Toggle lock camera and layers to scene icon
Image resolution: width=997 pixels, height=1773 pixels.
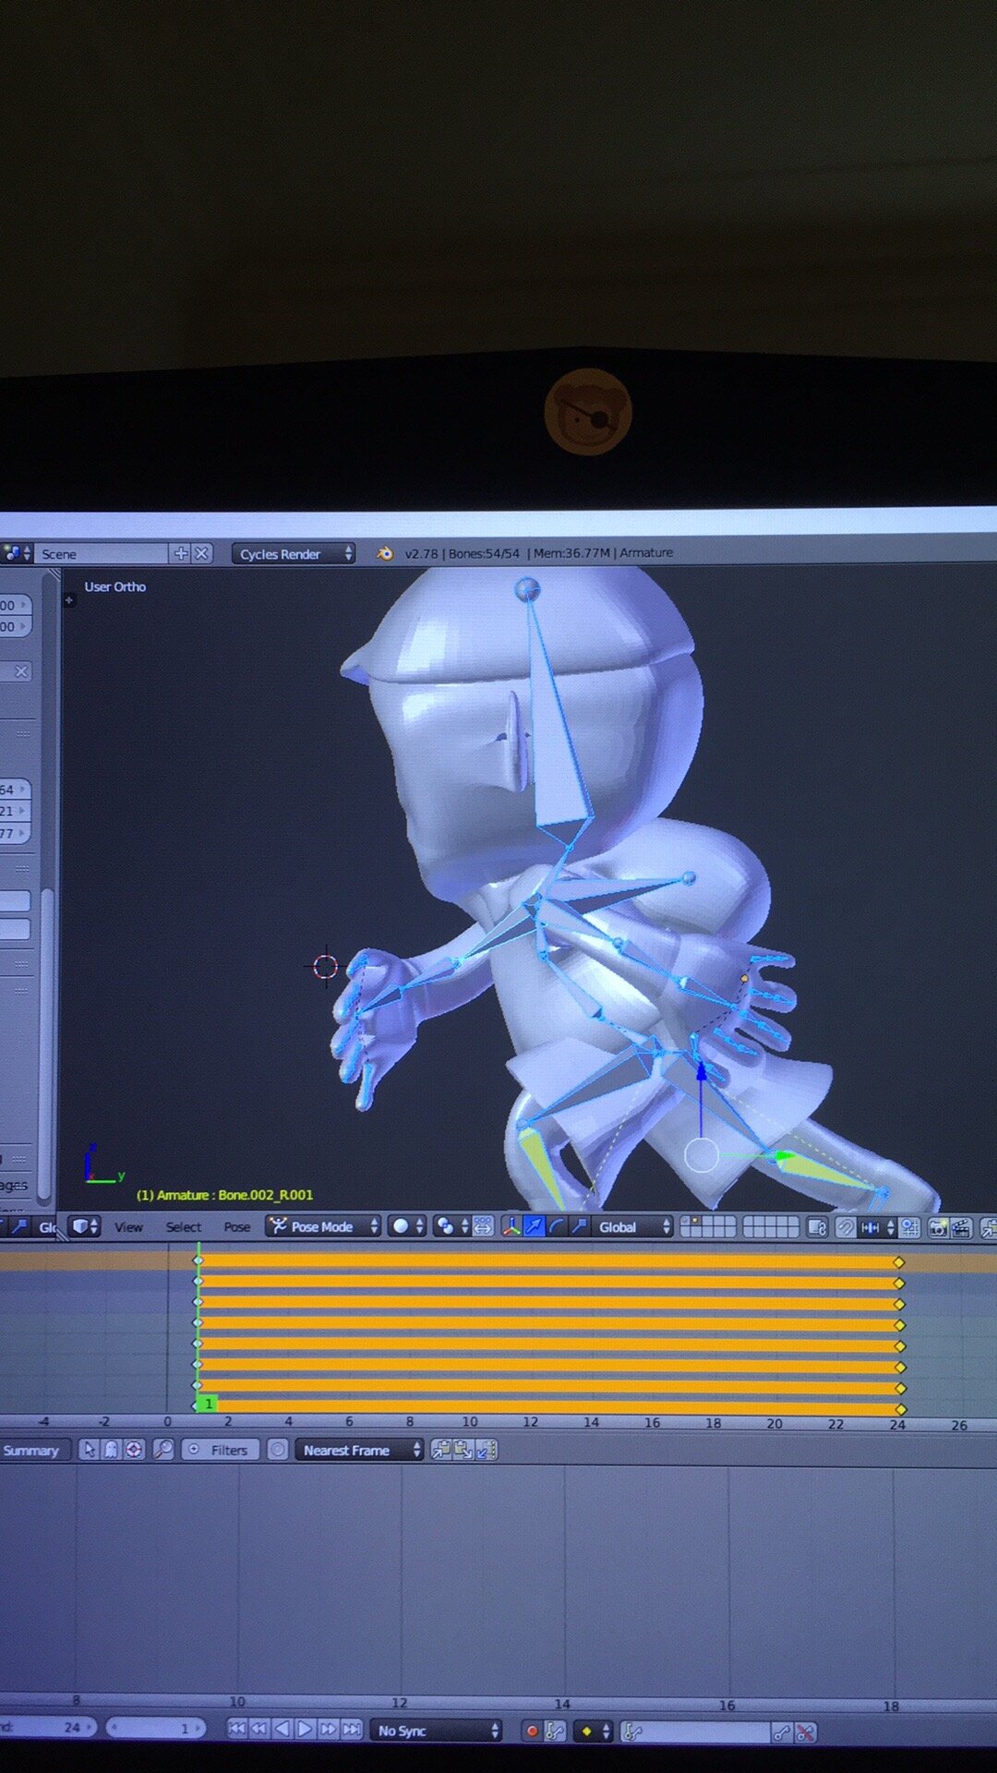[x=817, y=1227]
